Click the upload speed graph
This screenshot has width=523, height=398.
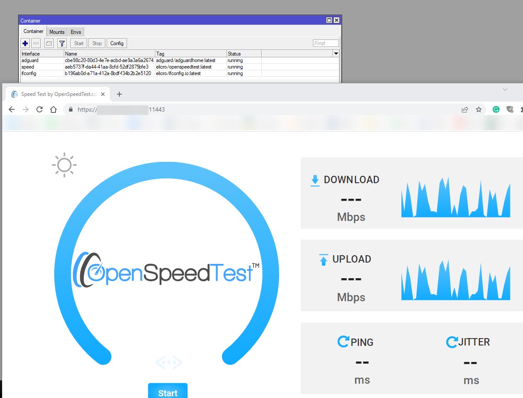pyautogui.click(x=456, y=280)
